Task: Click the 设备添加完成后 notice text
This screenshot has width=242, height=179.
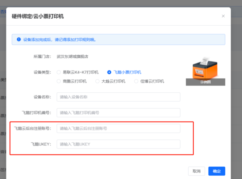Action: pos(60,40)
